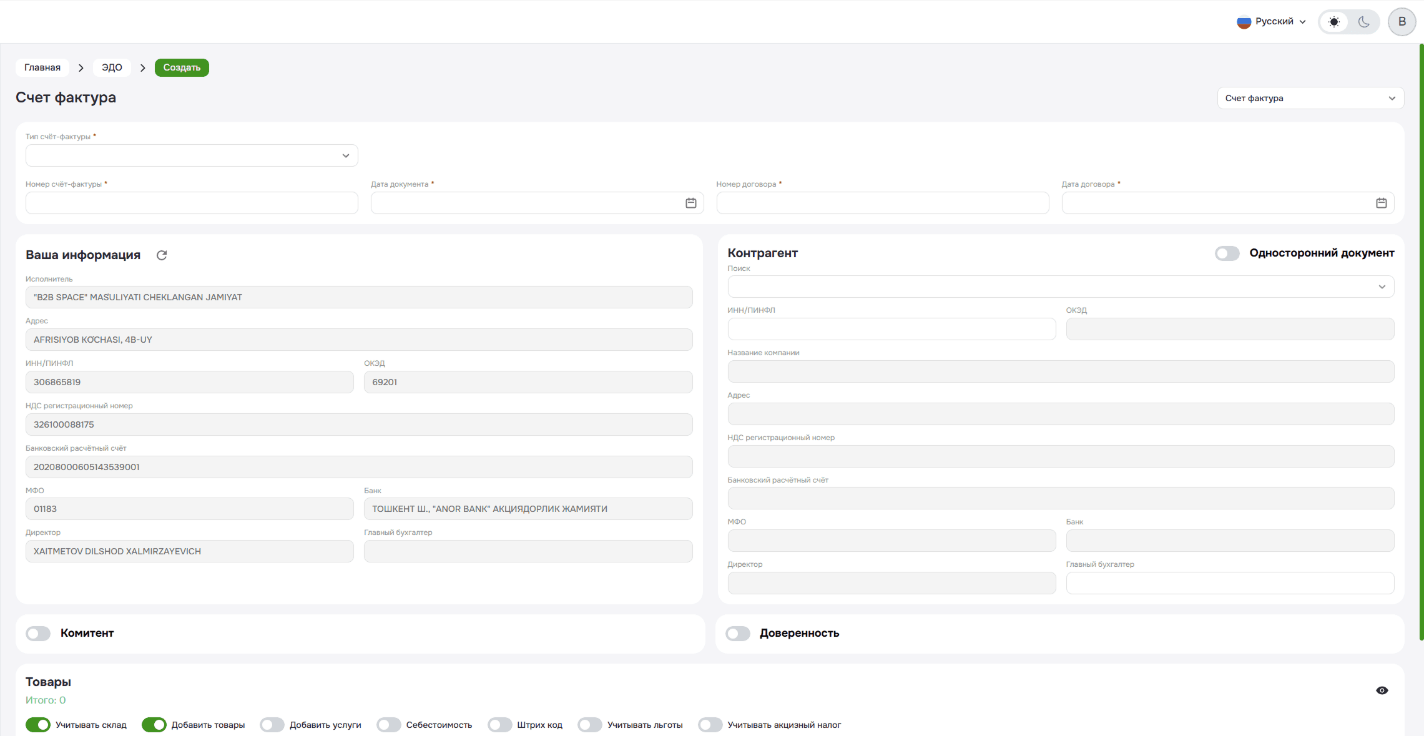This screenshot has height=736, width=1424.
Task: Open calendar picker for Дата документа
Action: pos(690,203)
